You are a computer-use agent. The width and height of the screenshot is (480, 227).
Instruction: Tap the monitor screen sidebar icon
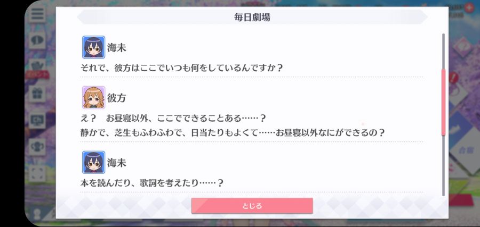(x=37, y=120)
